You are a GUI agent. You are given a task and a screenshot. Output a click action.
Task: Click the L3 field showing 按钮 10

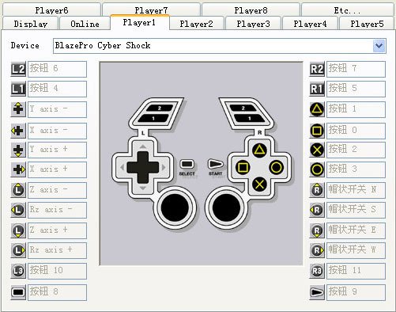57,271
